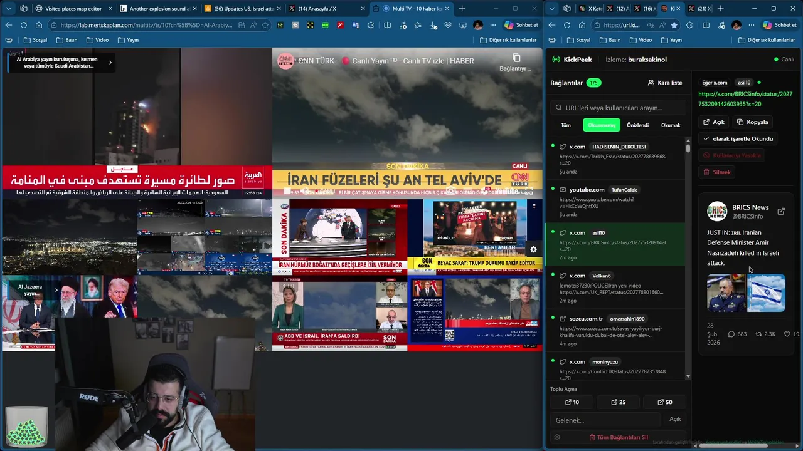Delete all links with Tüm Bağlantıları Sil
Screen dimensions: 803x451
tap(618, 437)
